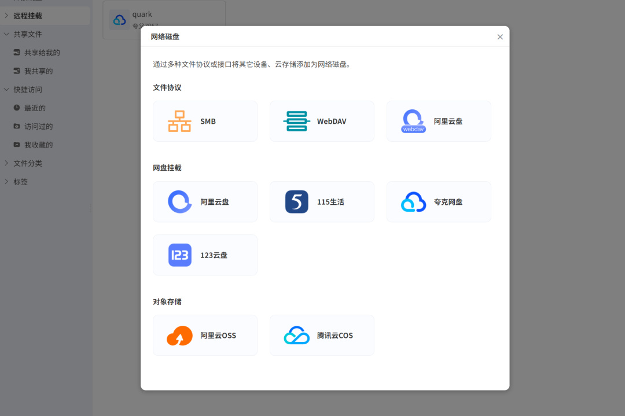Expand the 文件分类 section arrow
Image resolution: width=625 pixels, height=416 pixels.
point(6,163)
